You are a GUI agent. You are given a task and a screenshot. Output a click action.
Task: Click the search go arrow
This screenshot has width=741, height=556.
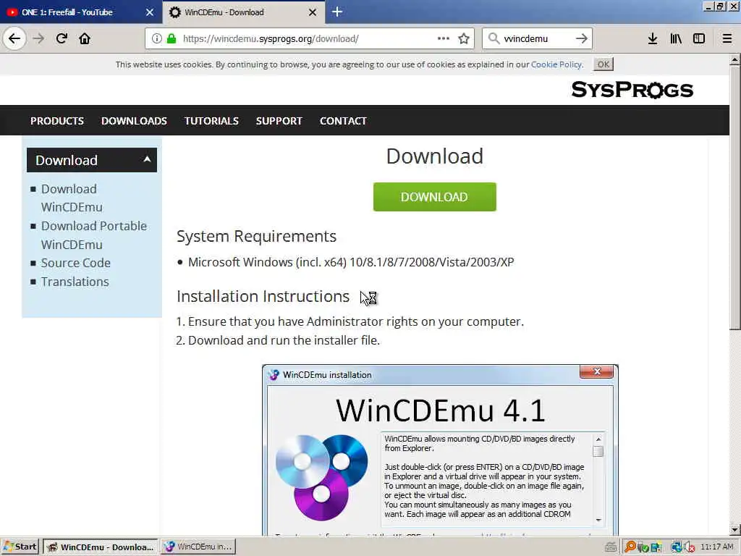582,38
